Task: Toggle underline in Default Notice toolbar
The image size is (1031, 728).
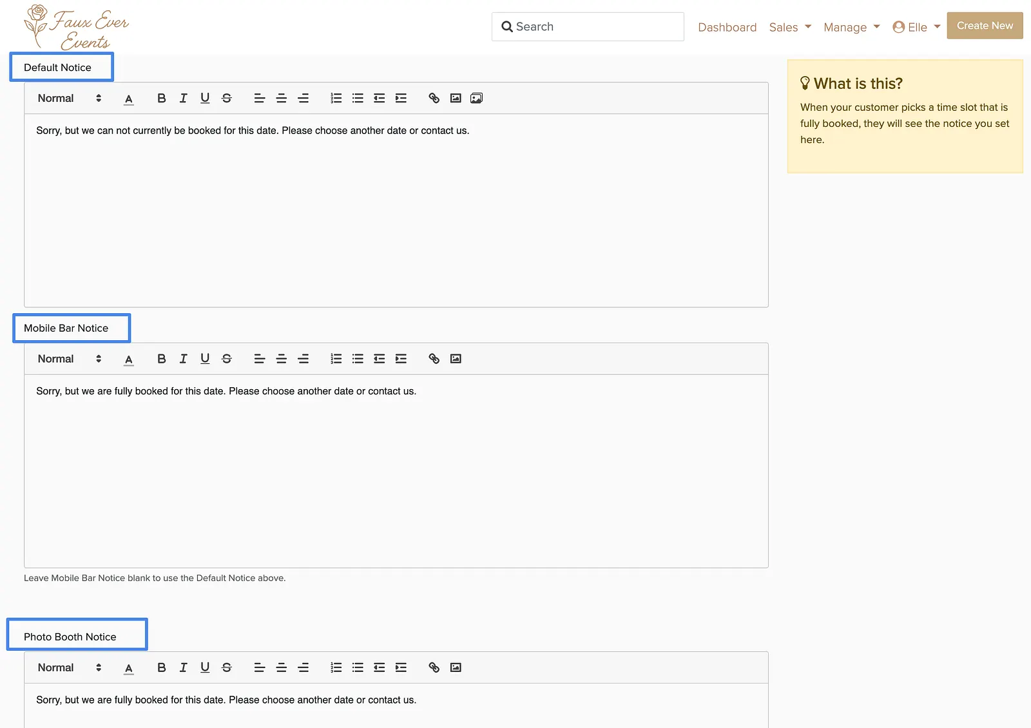Action: click(205, 98)
